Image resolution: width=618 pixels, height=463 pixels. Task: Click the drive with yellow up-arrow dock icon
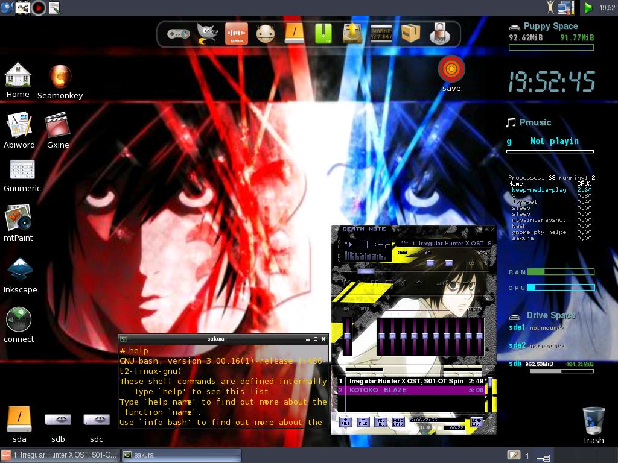tap(352, 34)
